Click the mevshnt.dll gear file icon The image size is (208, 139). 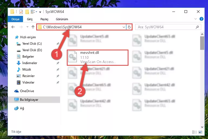[x=72, y=57]
